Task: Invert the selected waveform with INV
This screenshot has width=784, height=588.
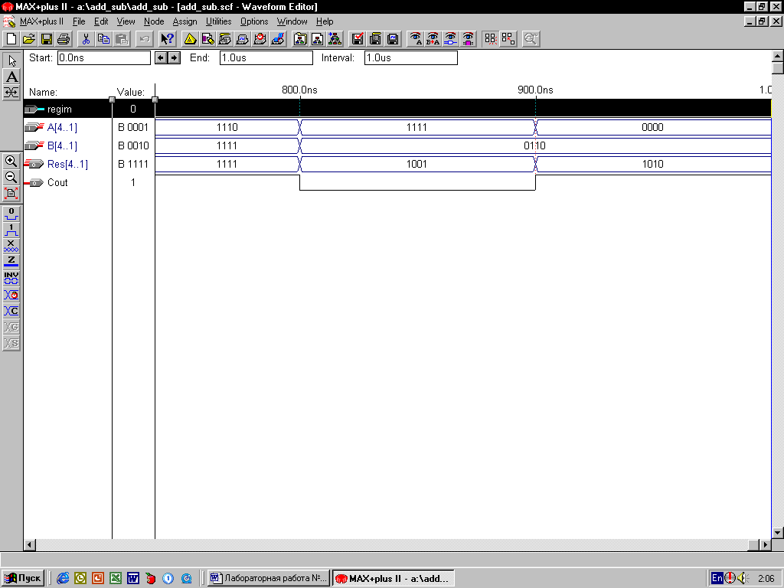Action: pos(11,279)
